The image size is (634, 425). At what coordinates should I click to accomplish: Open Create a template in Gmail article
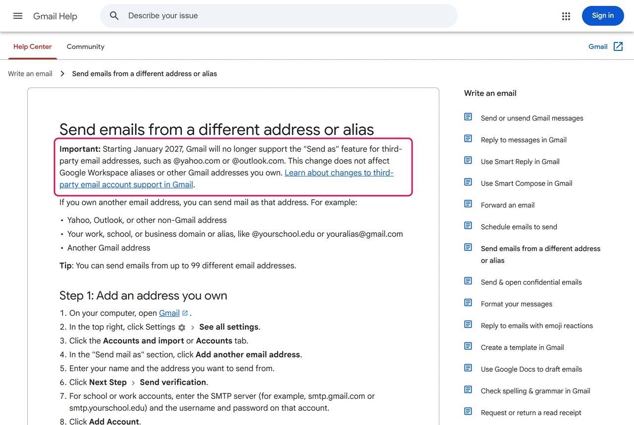[x=523, y=347]
